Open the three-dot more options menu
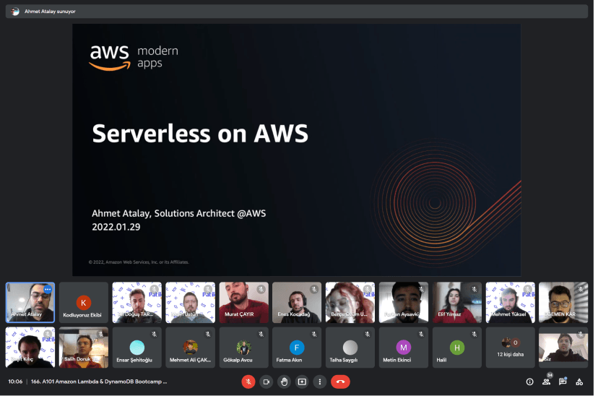This screenshot has width=598, height=396. 320,382
